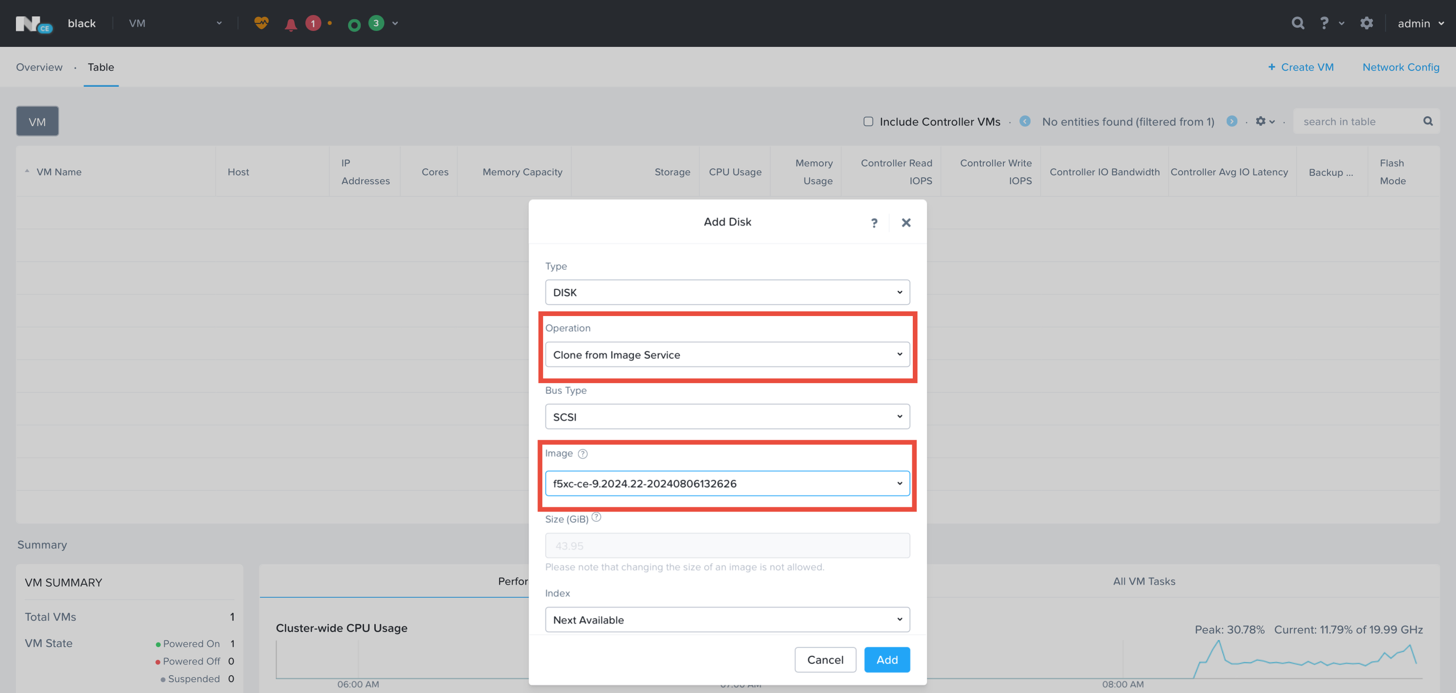
Task: Enable the Include Controller VMs checkbox
Action: point(869,121)
